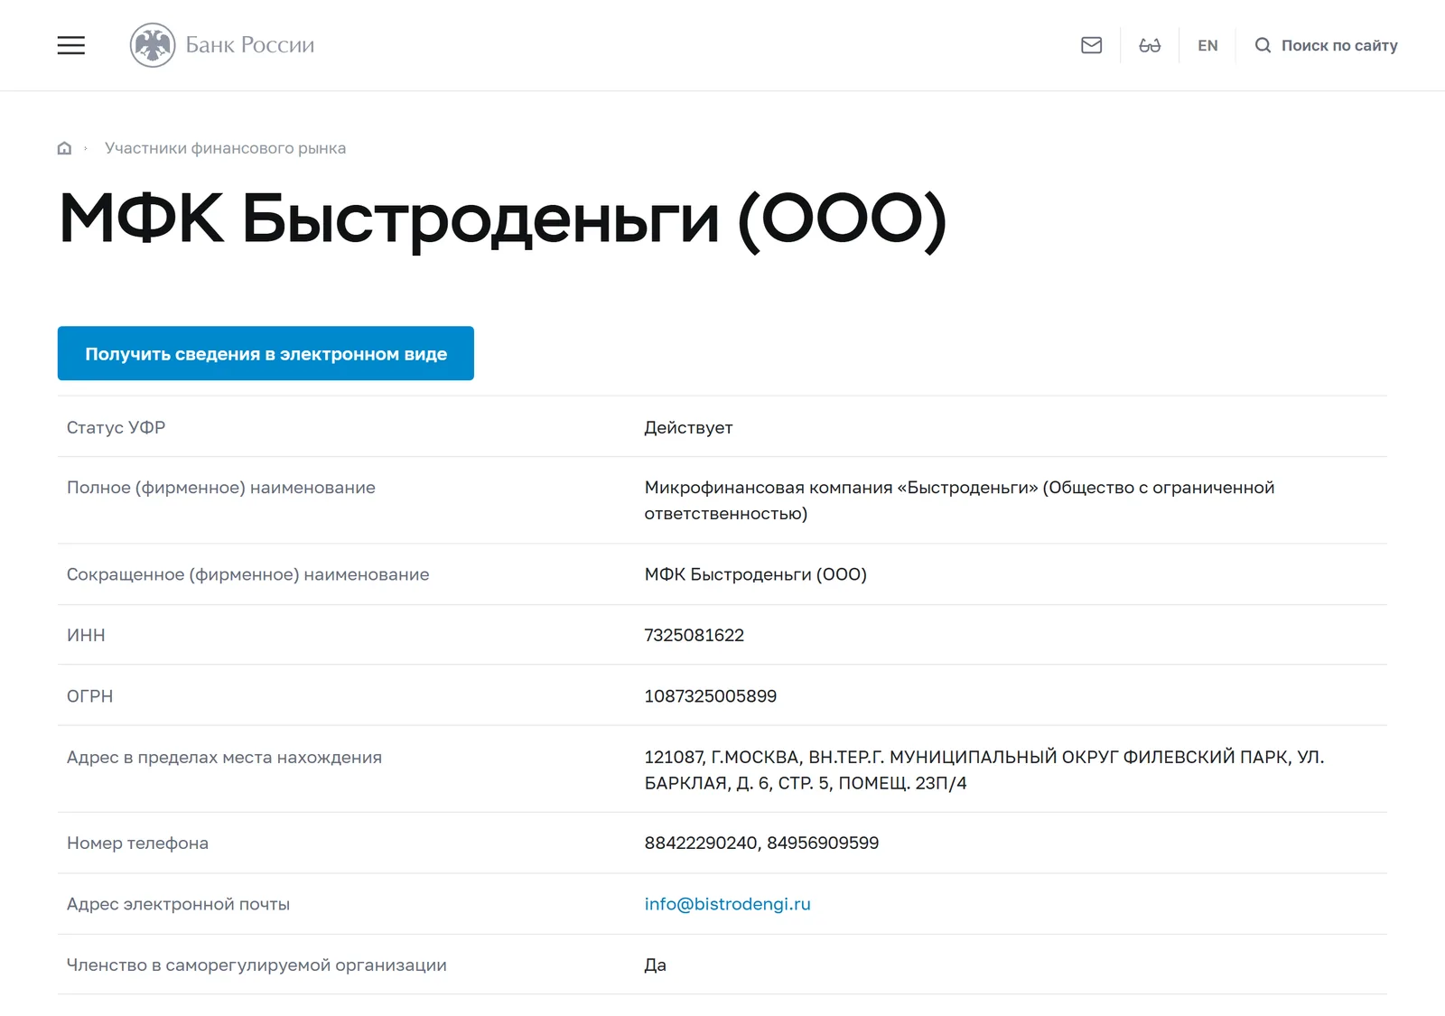Click the search magnifier icon
The image size is (1445, 1016).
point(1263,45)
